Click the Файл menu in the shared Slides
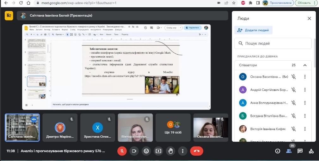This screenshot has height=161, width=319. [x=32, y=30]
